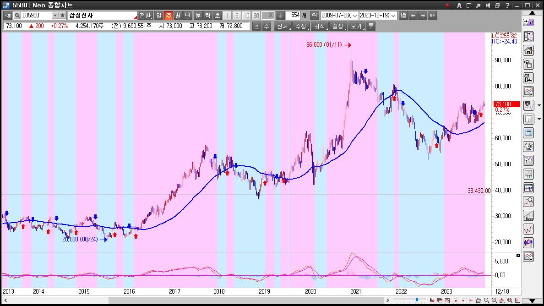Click the align-to-left-edge red arrow icon

tap(470, 300)
